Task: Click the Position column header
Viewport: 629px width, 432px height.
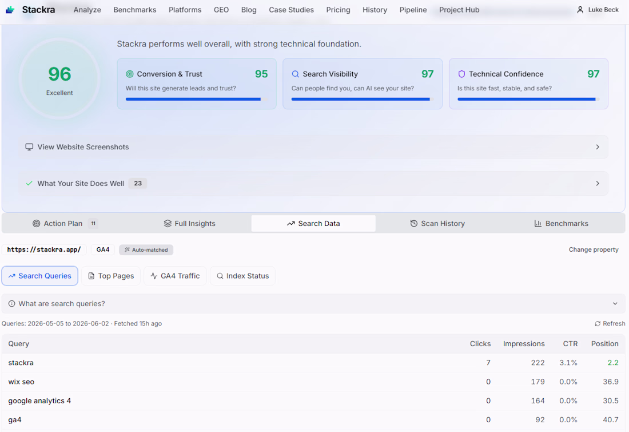Action: coord(604,344)
